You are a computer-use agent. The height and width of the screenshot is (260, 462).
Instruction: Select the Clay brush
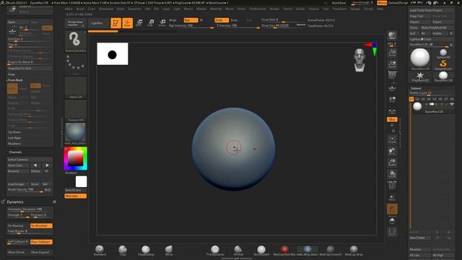[x=123, y=250]
